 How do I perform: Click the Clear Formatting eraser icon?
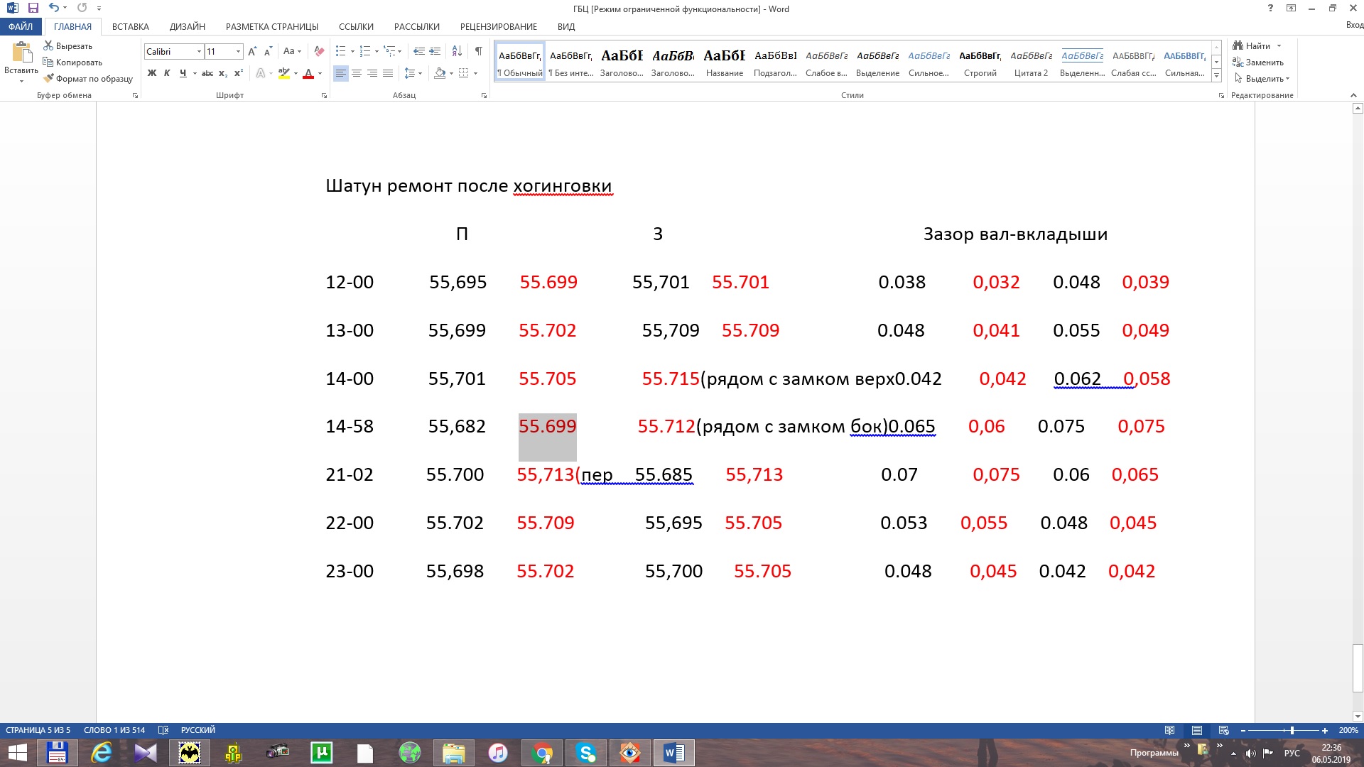tap(319, 51)
